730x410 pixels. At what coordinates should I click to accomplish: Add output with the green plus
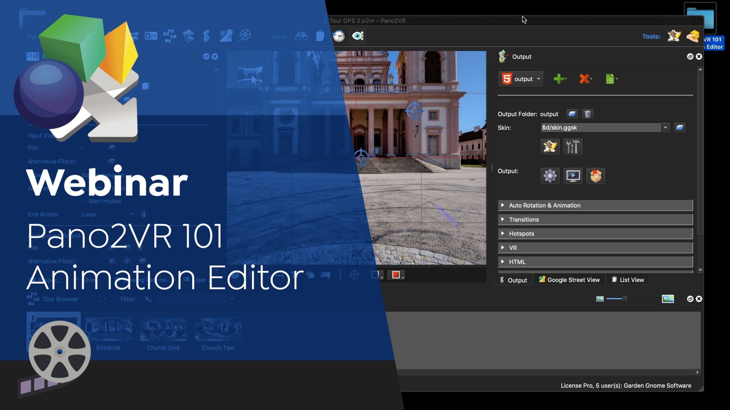[559, 79]
